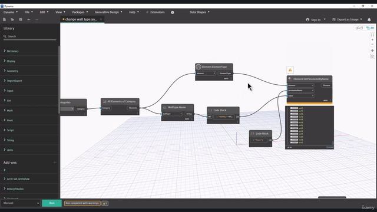This screenshot has width=377, height=212.
Task: Open the Edit menu
Action: 44,12
